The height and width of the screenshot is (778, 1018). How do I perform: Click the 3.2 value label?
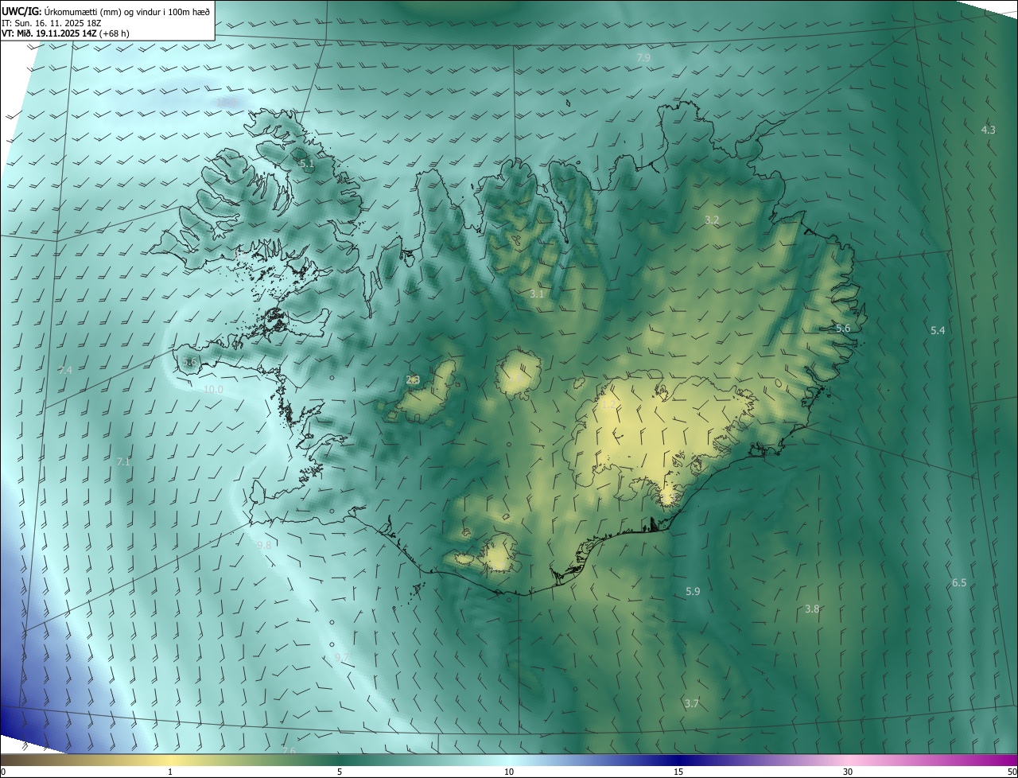[x=712, y=220]
